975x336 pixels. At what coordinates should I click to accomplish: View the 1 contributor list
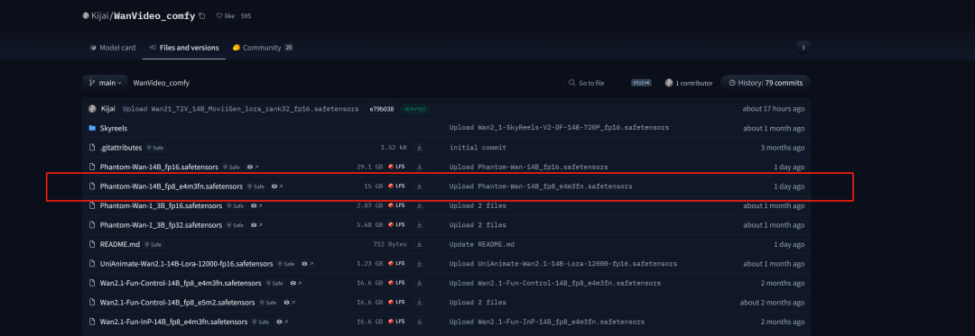pos(688,83)
